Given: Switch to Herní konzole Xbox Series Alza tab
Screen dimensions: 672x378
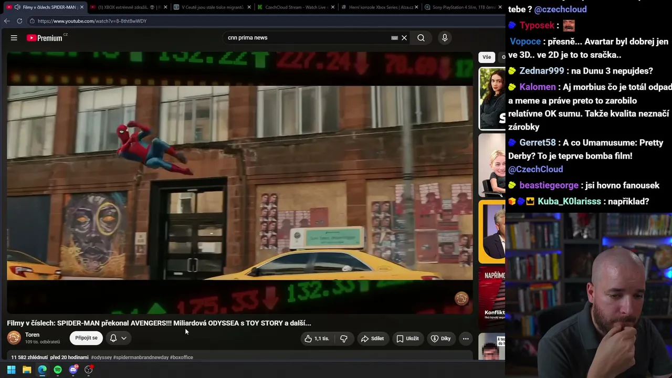Looking at the screenshot, I should click(x=379, y=7).
